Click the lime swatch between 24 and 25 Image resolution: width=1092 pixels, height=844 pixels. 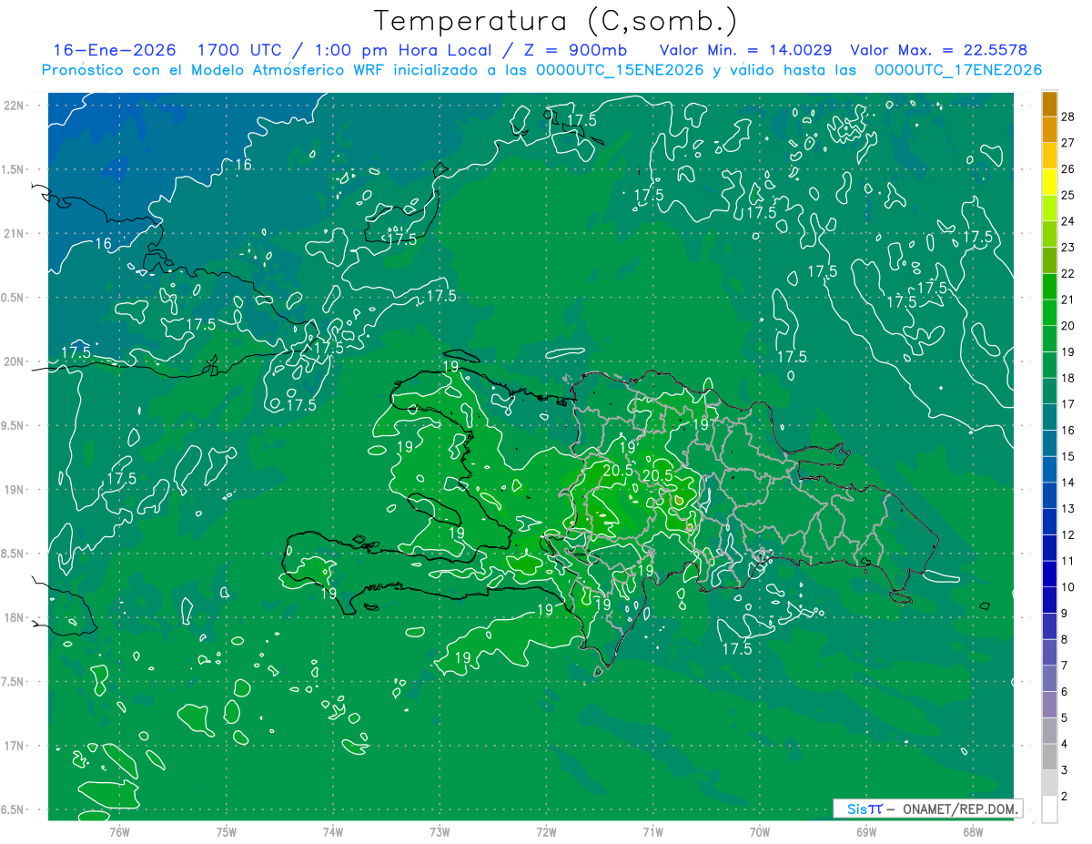[x=1049, y=208]
